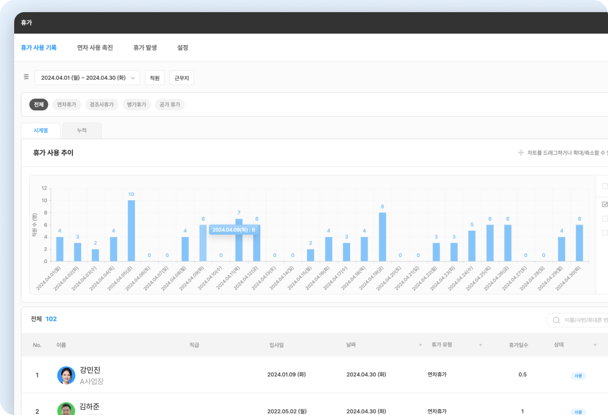The height and width of the screenshot is (415, 608).
Task: Click the 2024.04.09(화) : 6 chart tooltip
Action: 234,230
